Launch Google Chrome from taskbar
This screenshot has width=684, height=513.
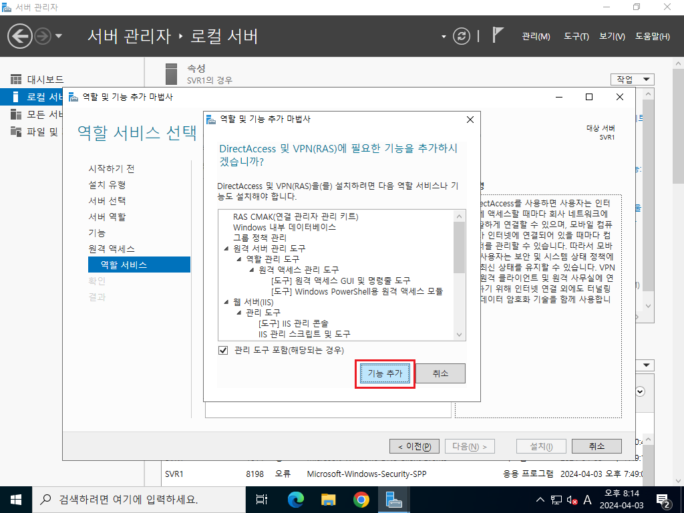click(361, 500)
